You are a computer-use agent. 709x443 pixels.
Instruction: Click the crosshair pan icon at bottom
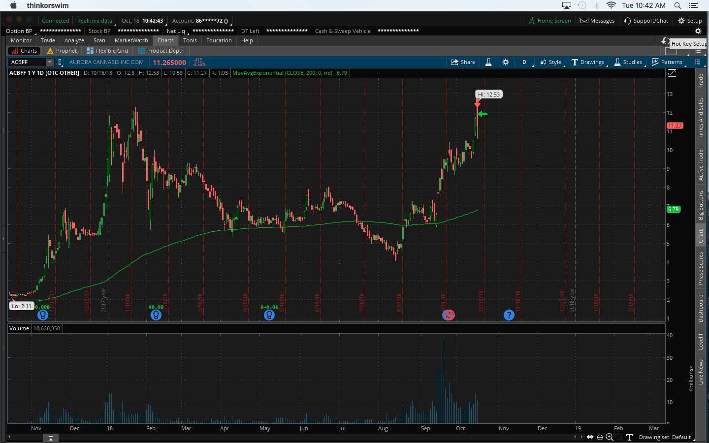point(600,437)
